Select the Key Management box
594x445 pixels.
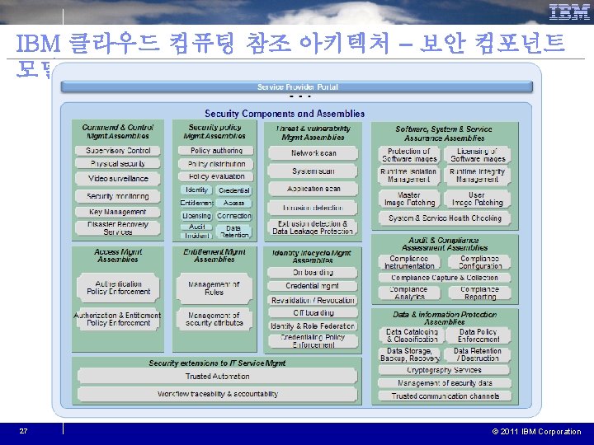(118, 212)
